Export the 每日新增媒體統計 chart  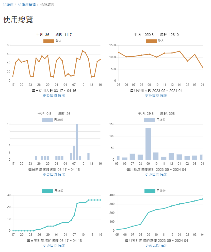pos(61,175)
